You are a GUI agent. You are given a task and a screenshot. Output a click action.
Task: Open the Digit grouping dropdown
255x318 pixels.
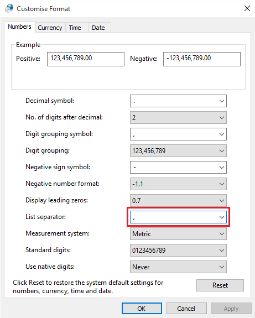pyautogui.click(x=178, y=150)
